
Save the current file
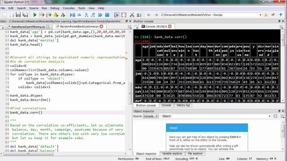click(x=18, y=15)
